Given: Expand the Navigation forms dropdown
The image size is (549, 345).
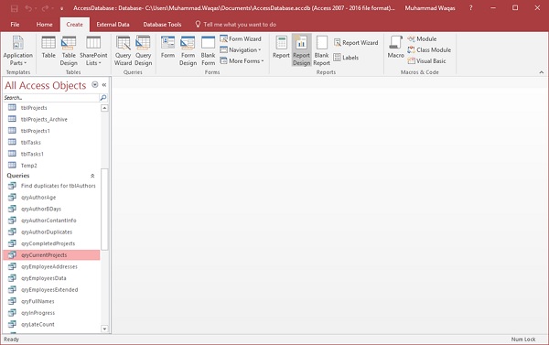Looking at the screenshot, I should [x=241, y=49].
